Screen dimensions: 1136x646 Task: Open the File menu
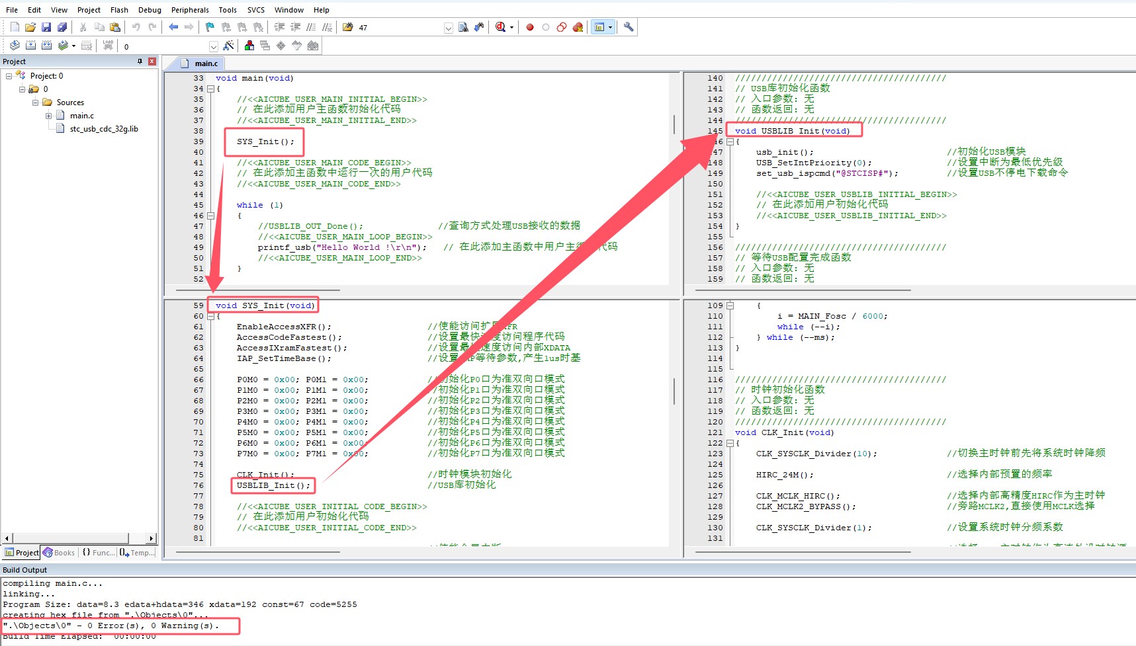pos(12,10)
